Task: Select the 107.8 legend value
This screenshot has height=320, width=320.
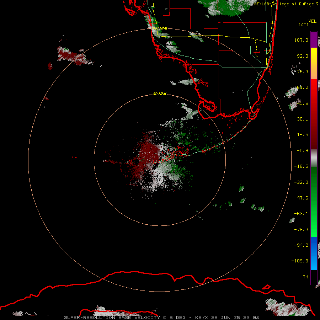Action: (301, 40)
